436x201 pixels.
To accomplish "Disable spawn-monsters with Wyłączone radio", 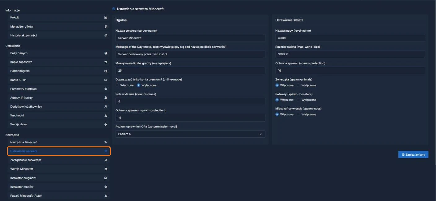I will point(299,100).
